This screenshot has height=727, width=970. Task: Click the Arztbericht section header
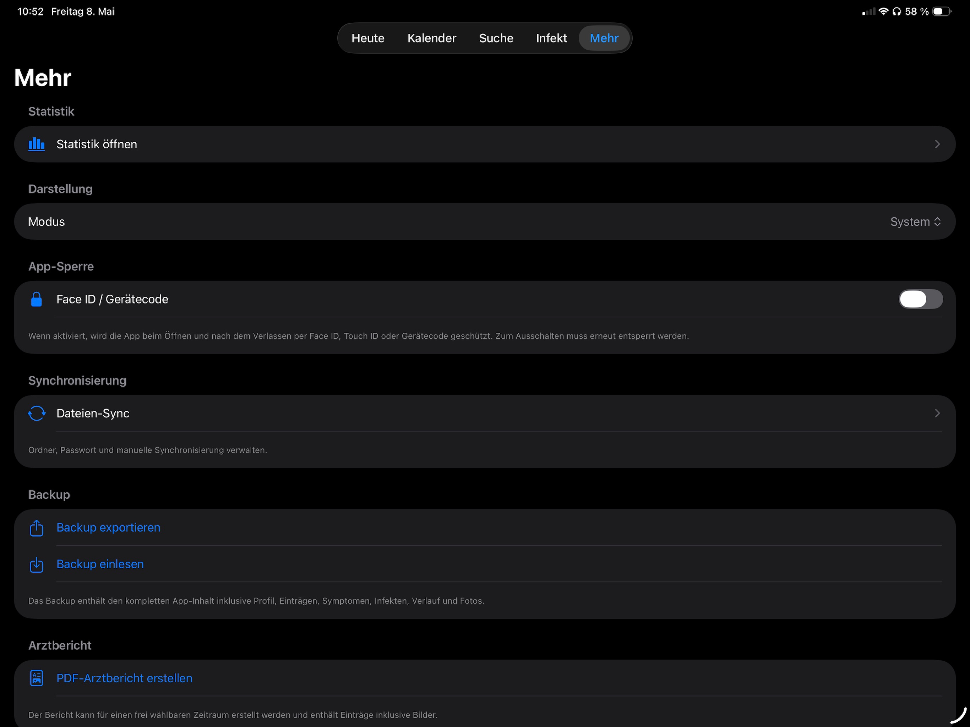click(x=60, y=645)
